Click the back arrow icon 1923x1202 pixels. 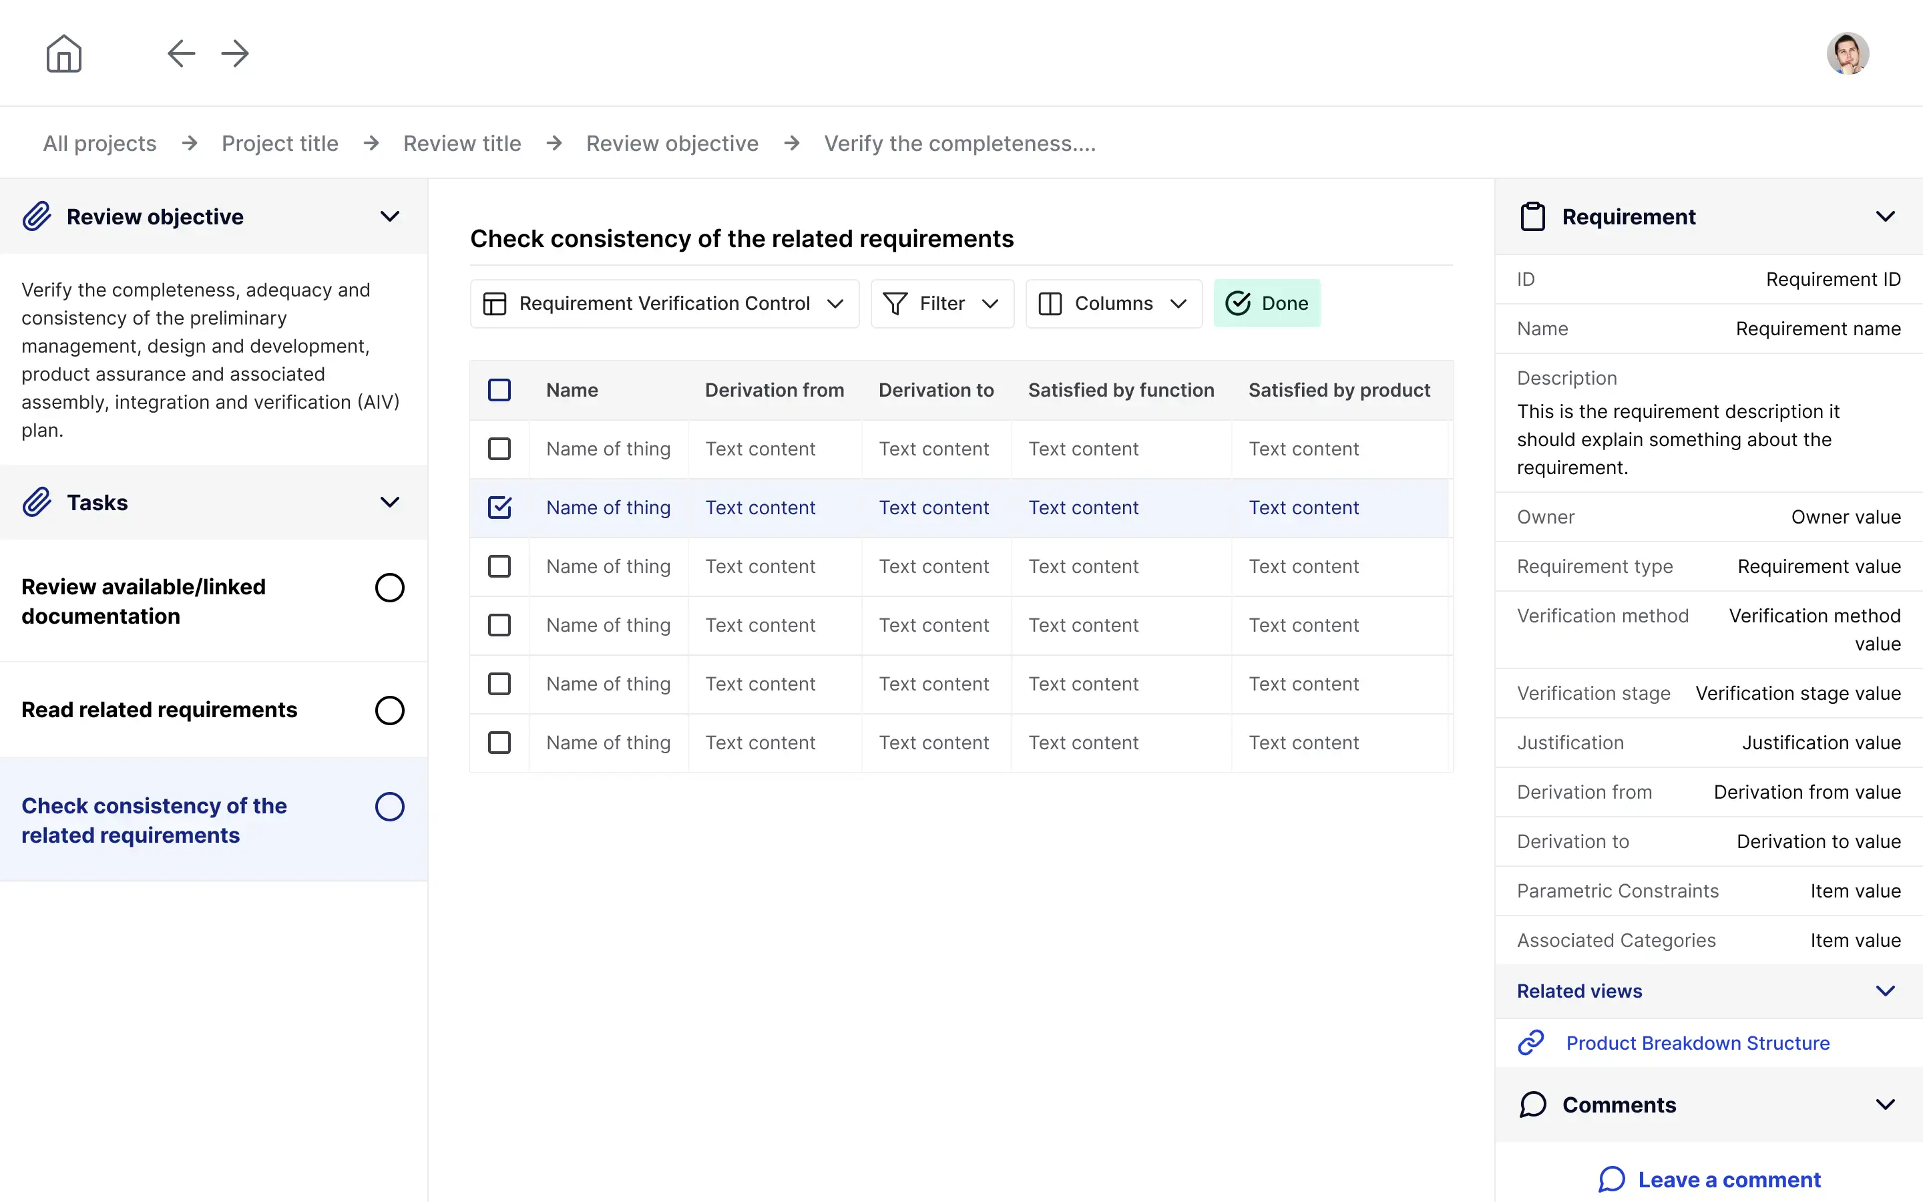pos(181,53)
